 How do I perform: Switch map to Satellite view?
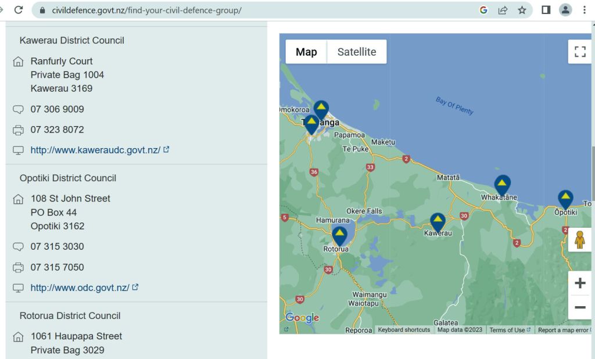tap(357, 52)
